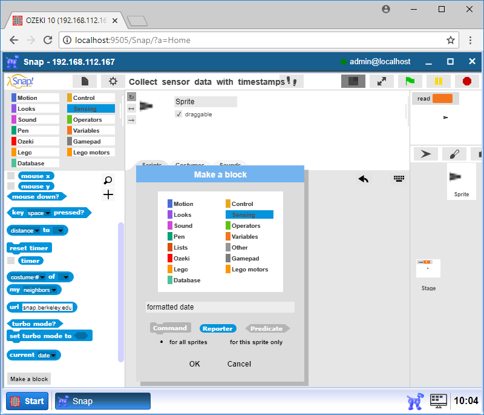Choose the Command block type
Viewport: 484px width, 415px height.
(x=170, y=328)
